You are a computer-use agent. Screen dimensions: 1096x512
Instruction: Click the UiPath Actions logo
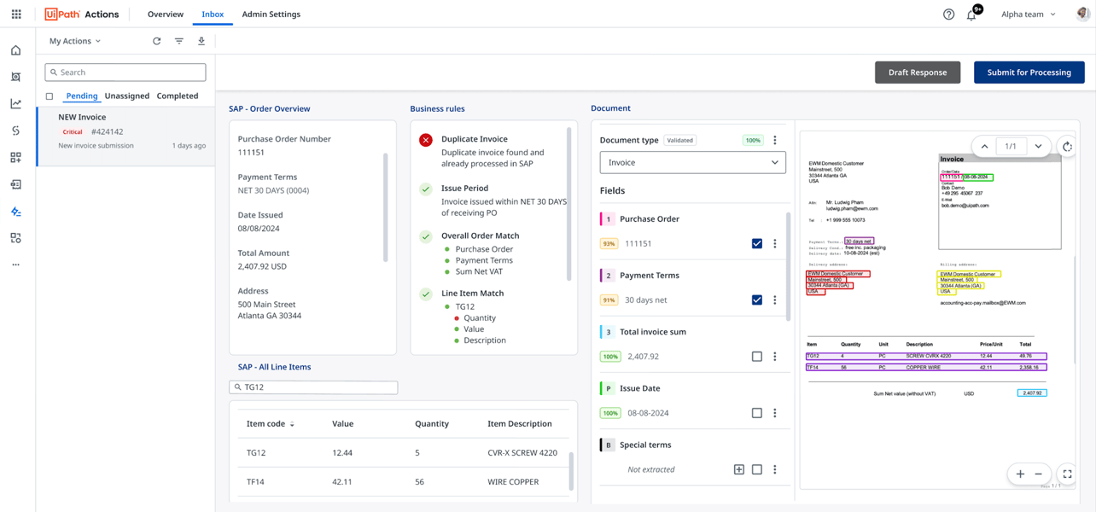(x=82, y=15)
